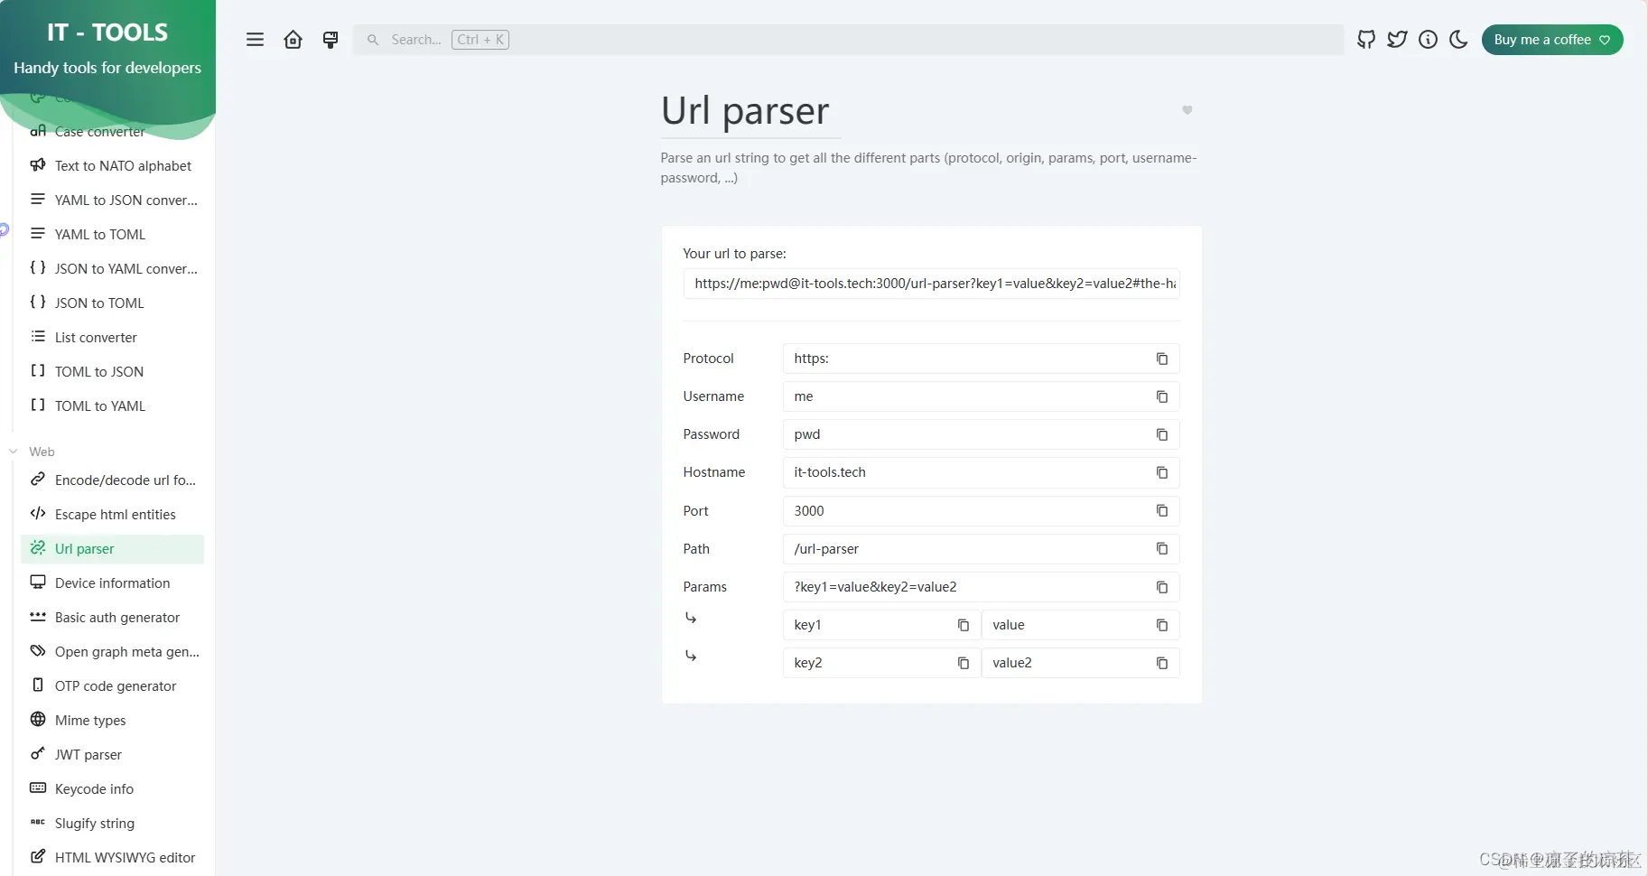Open Mime types tool
The width and height of the screenshot is (1648, 876).
pos(112,721)
